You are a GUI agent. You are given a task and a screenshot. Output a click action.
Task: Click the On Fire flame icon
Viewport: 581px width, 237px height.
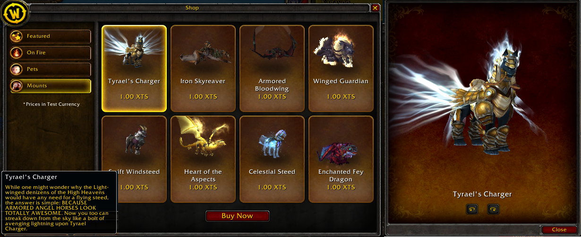point(17,53)
